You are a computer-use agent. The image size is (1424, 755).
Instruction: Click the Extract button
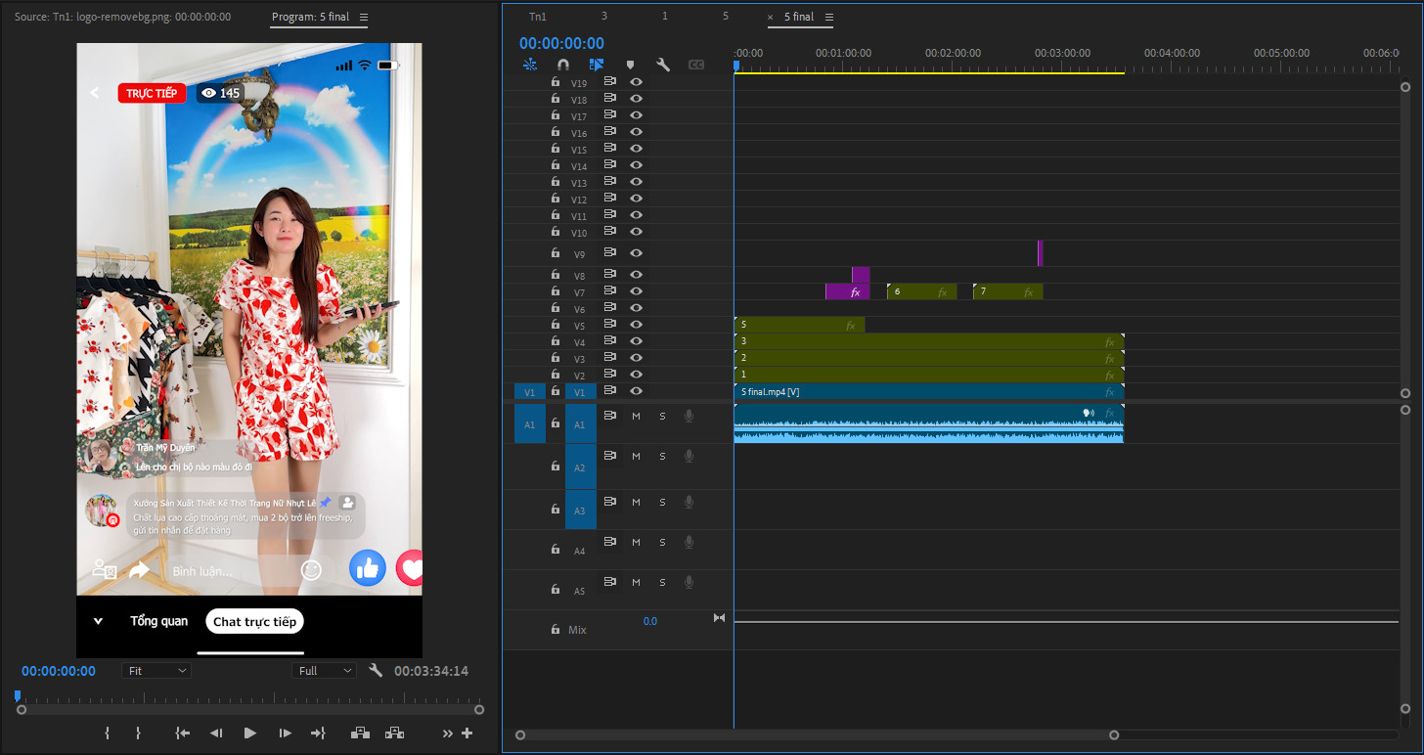(x=395, y=733)
